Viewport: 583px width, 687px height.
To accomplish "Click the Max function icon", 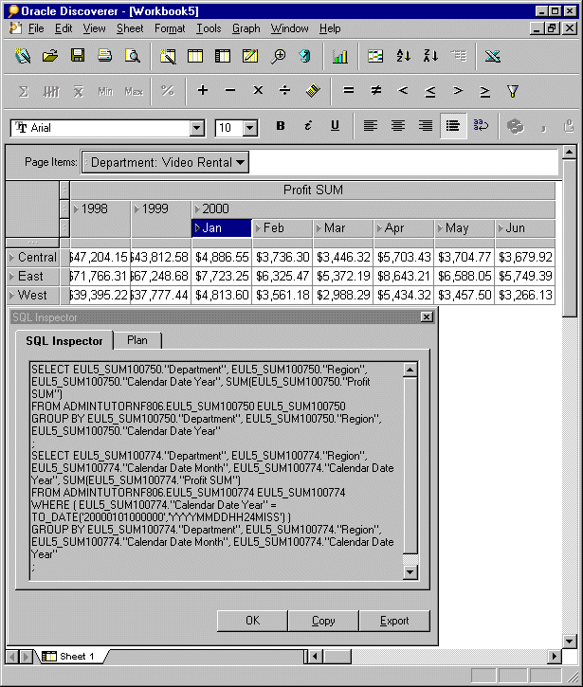I will click(134, 91).
